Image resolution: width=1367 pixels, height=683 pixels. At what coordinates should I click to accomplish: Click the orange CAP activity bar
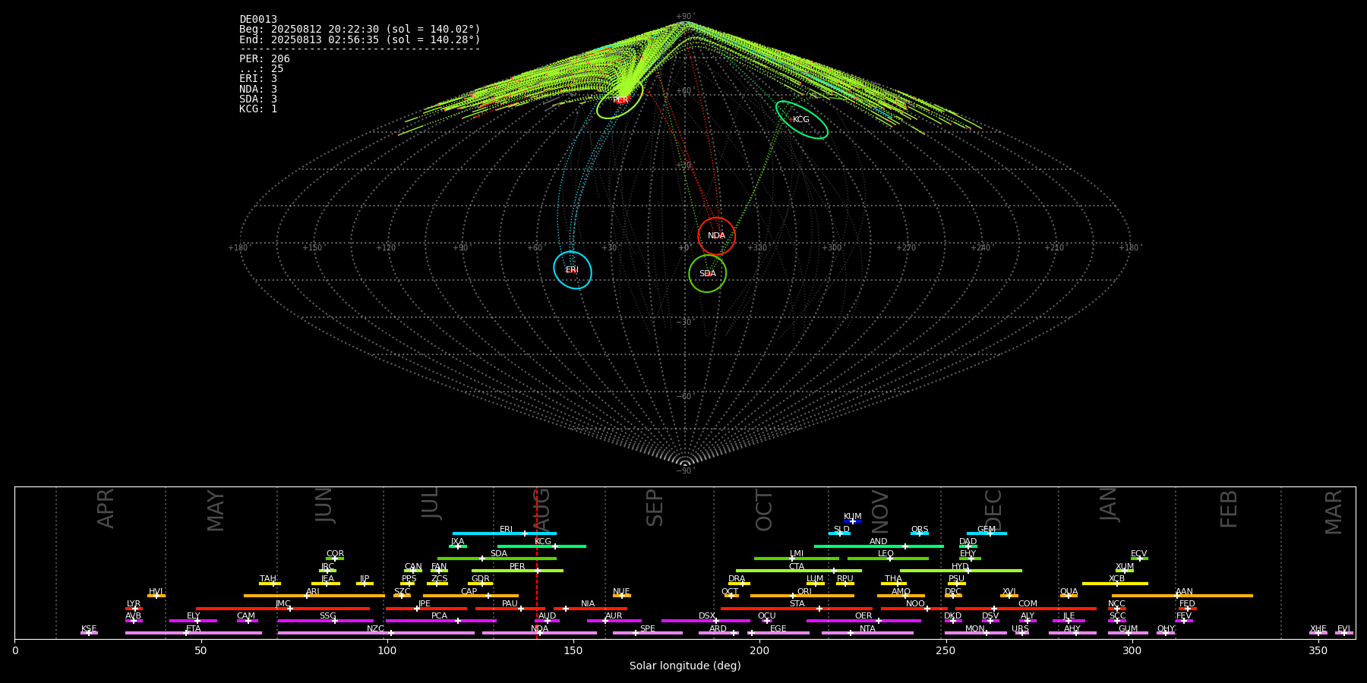click(x=471, y=596)
